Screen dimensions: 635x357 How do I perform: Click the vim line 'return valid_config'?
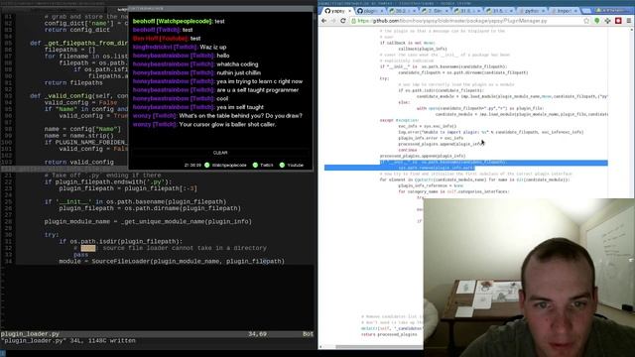(x=79, y=162)
